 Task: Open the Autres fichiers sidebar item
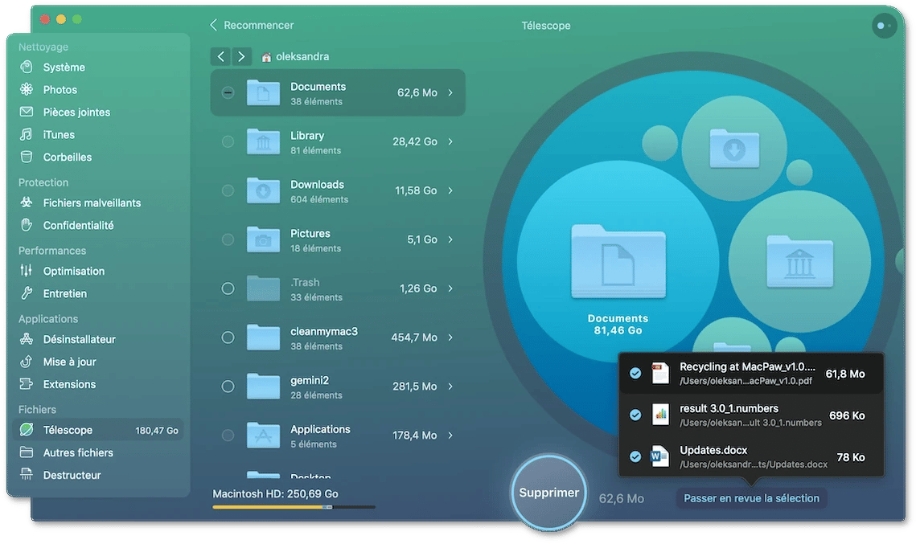98,452
